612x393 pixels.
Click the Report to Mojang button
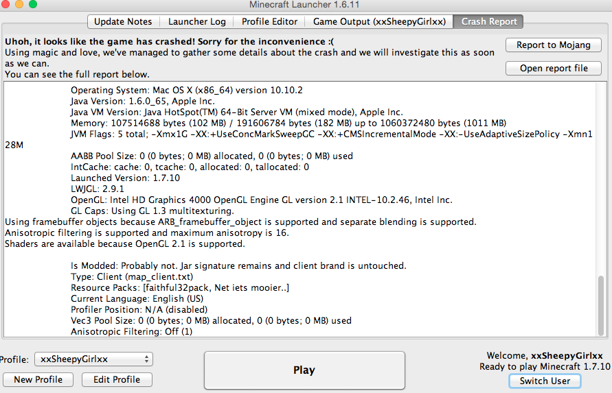[x=554, y=45]
